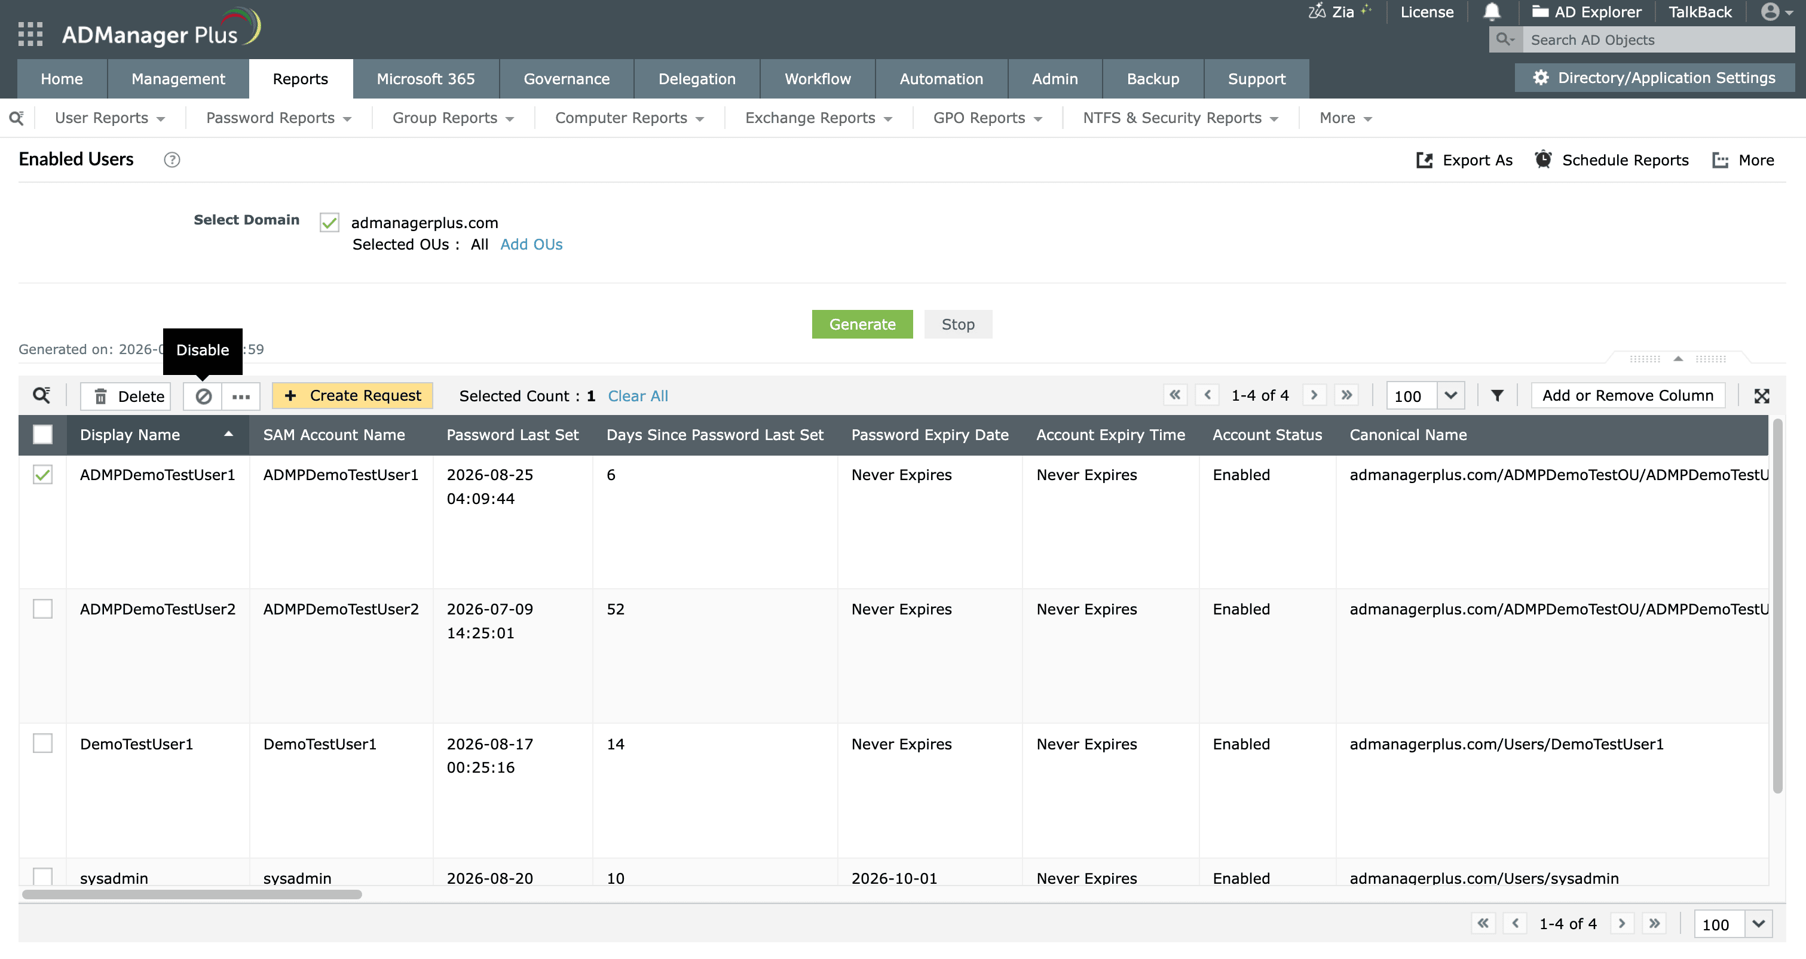
Task: Open the Automation tab
Action: (x=941, y=79)
